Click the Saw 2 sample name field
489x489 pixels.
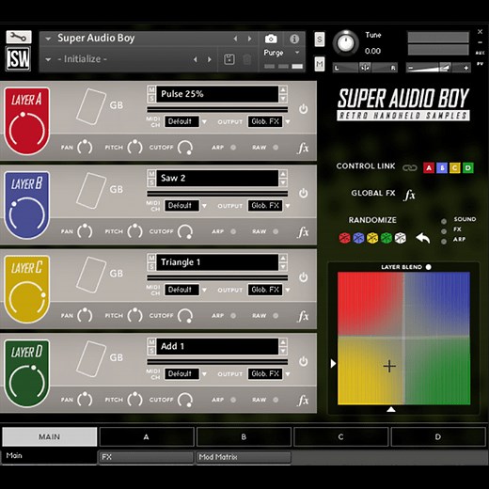tap(217, 178)
